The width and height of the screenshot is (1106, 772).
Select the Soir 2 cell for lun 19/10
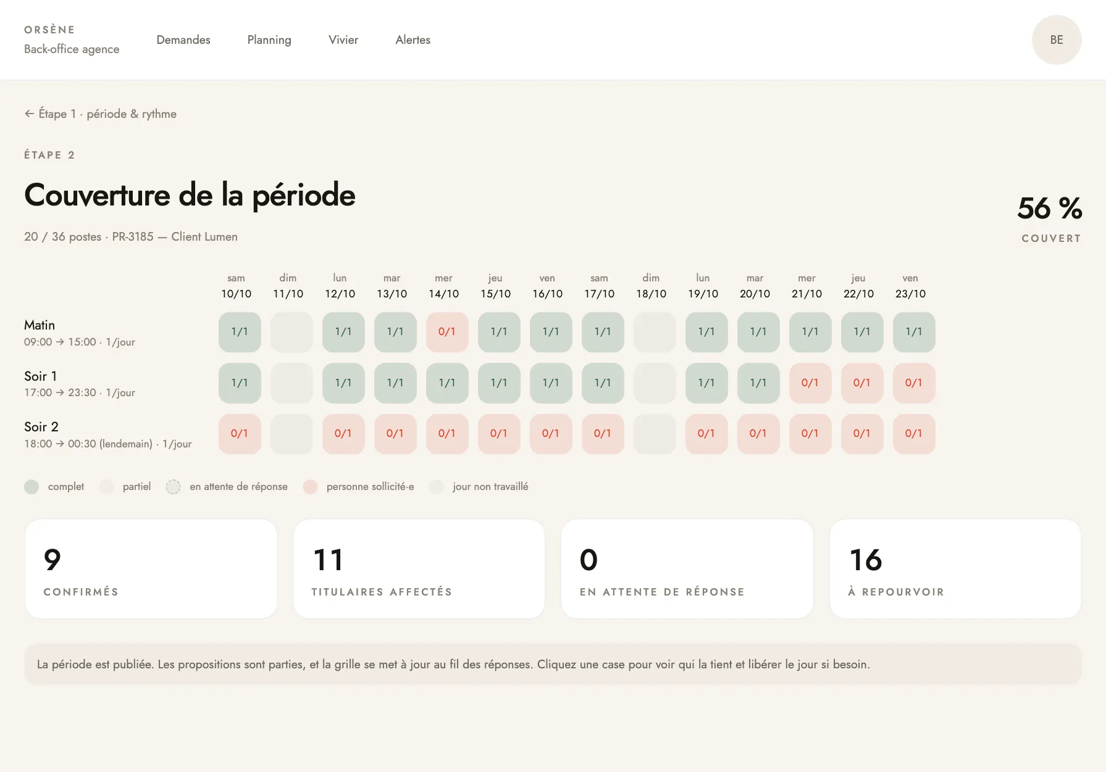[706, 434]
